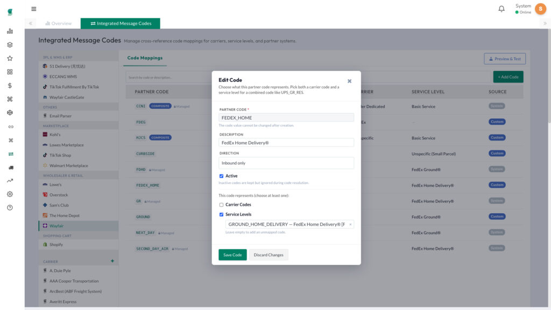551x310 pixels.
Task: Open the dollar billing sidebar icon
Action: (10, 86)
